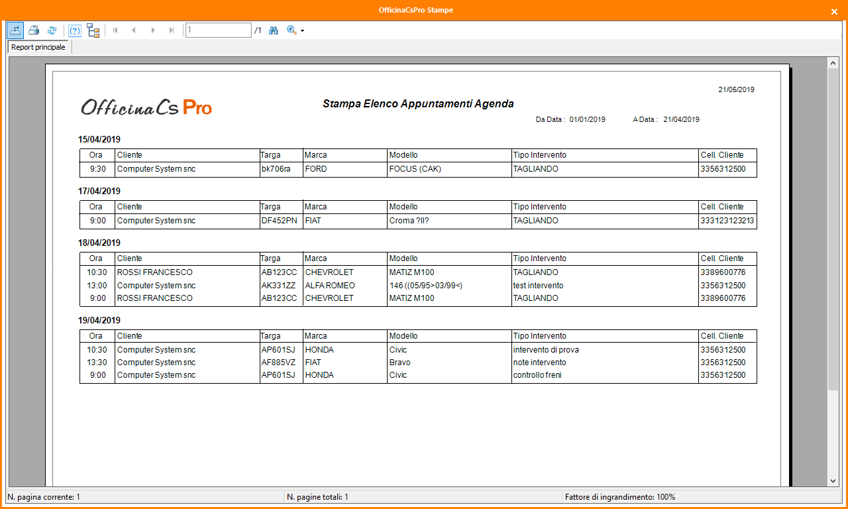
Task: Go to last page arrow
Action: tap(172, 30)
